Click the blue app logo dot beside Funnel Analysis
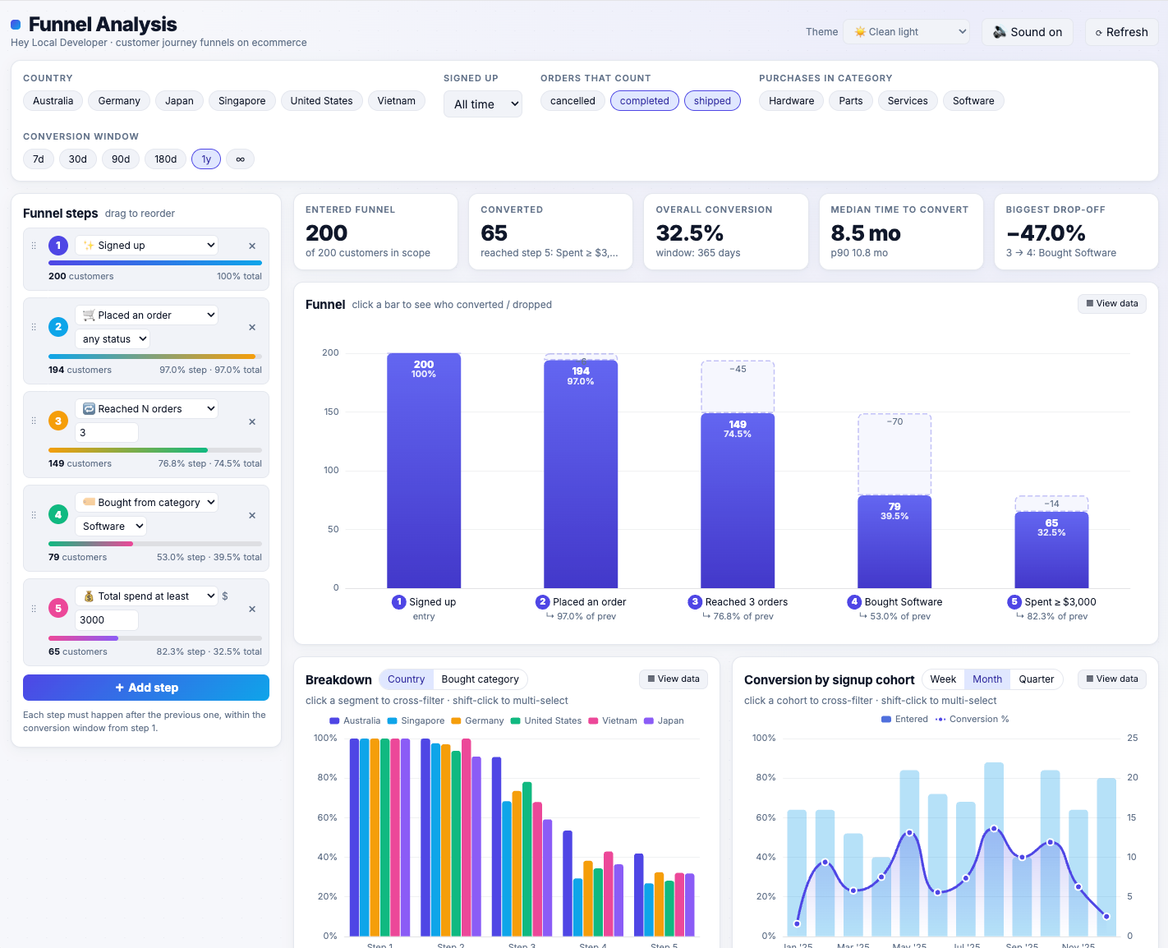Viewport: 1168px width, 948px height. click(x=16, y=25)
